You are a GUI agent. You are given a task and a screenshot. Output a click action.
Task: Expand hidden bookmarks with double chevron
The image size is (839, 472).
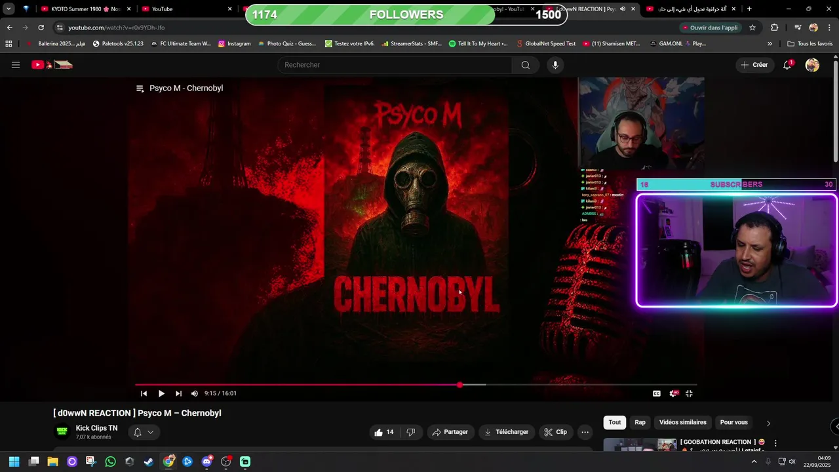[770, 44]
